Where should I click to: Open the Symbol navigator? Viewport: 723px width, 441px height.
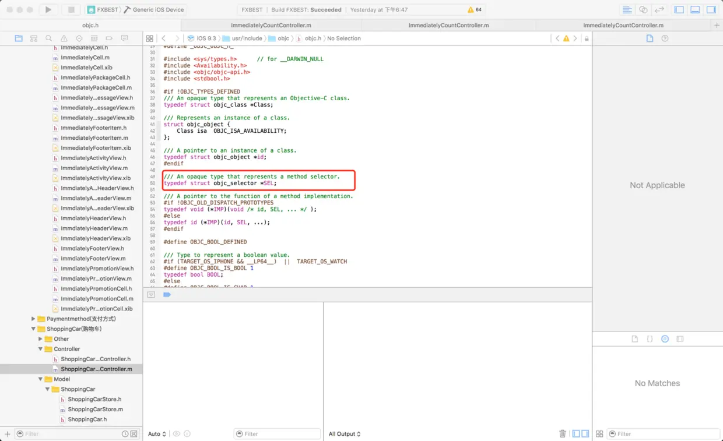[34, 38]
